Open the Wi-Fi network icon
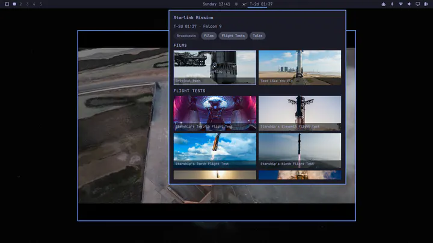 click(401, 4)
